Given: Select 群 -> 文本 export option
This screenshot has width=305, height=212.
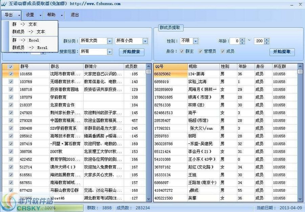Looking at the screenshot, I should coord(24,24).
